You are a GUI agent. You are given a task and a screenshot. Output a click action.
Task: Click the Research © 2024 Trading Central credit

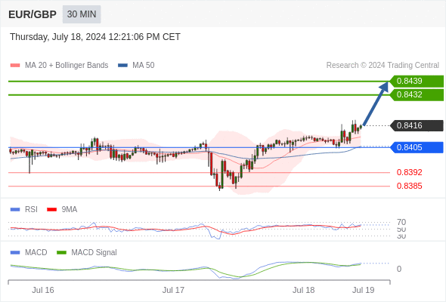(383, 66)
